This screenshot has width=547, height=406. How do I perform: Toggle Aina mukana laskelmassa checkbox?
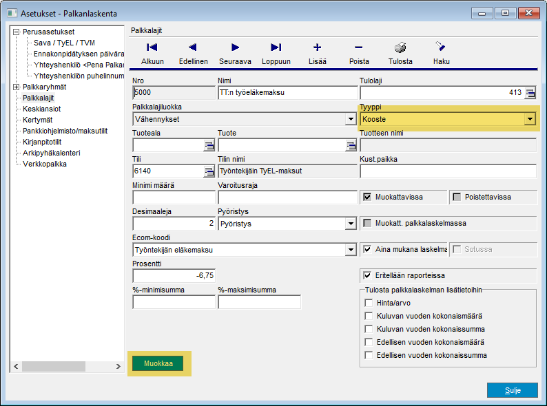click(x=367, y=249)
